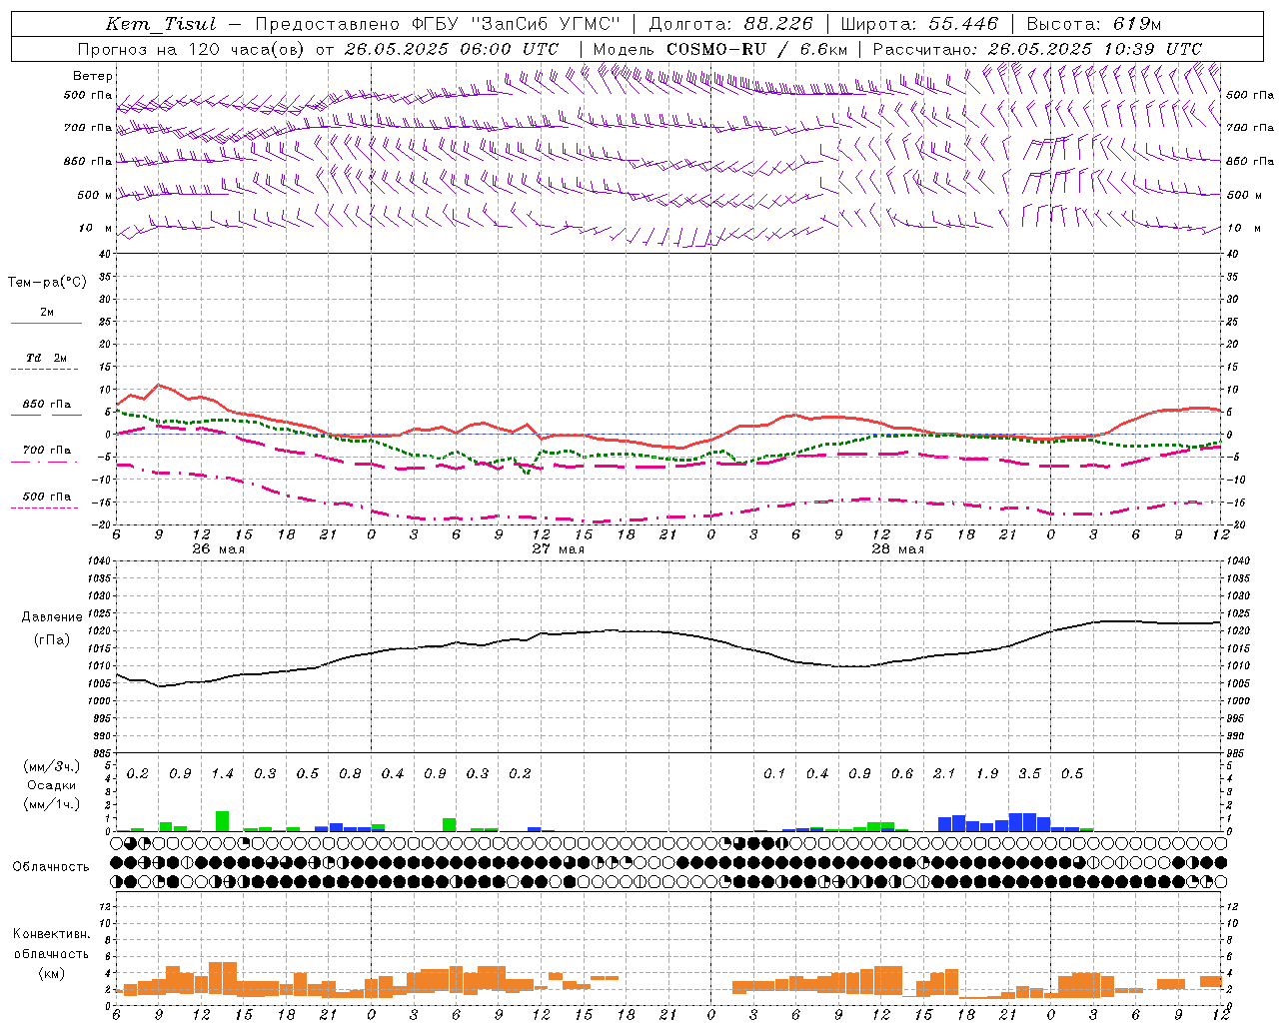Click the '2.1' three-hour precipitation value

944,773
